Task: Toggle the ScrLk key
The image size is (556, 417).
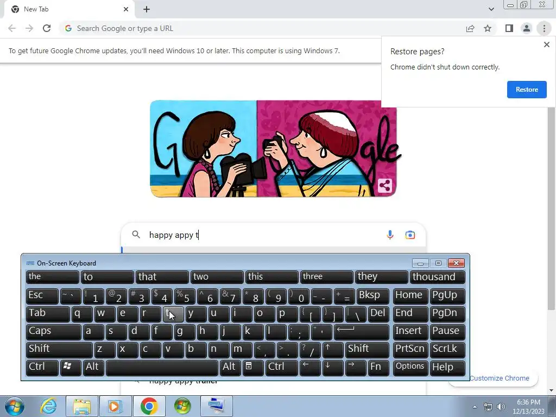Action: pyautogui.click(x=447, y=350)
